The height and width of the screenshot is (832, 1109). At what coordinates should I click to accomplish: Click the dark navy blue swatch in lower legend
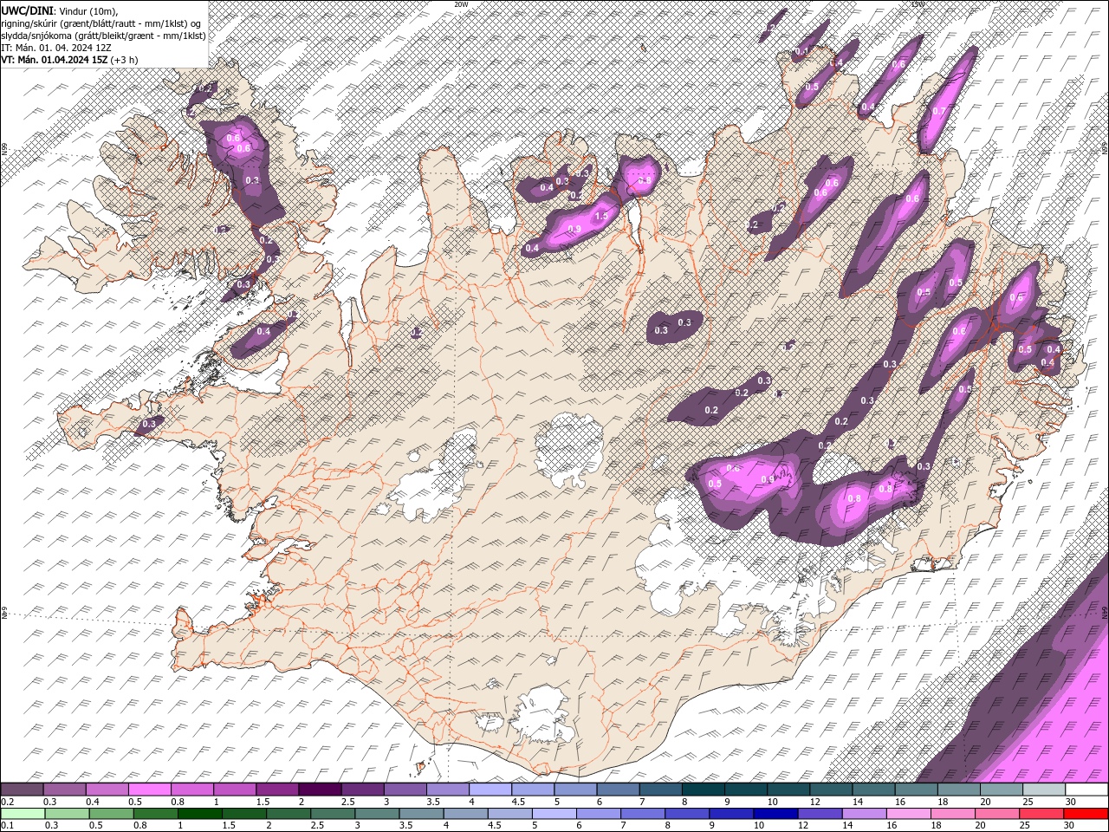[774, 813]
